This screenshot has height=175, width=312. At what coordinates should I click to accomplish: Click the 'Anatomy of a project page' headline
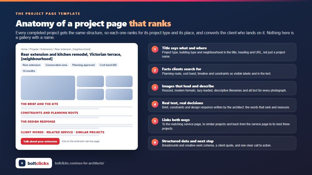[x=71, y=24]
